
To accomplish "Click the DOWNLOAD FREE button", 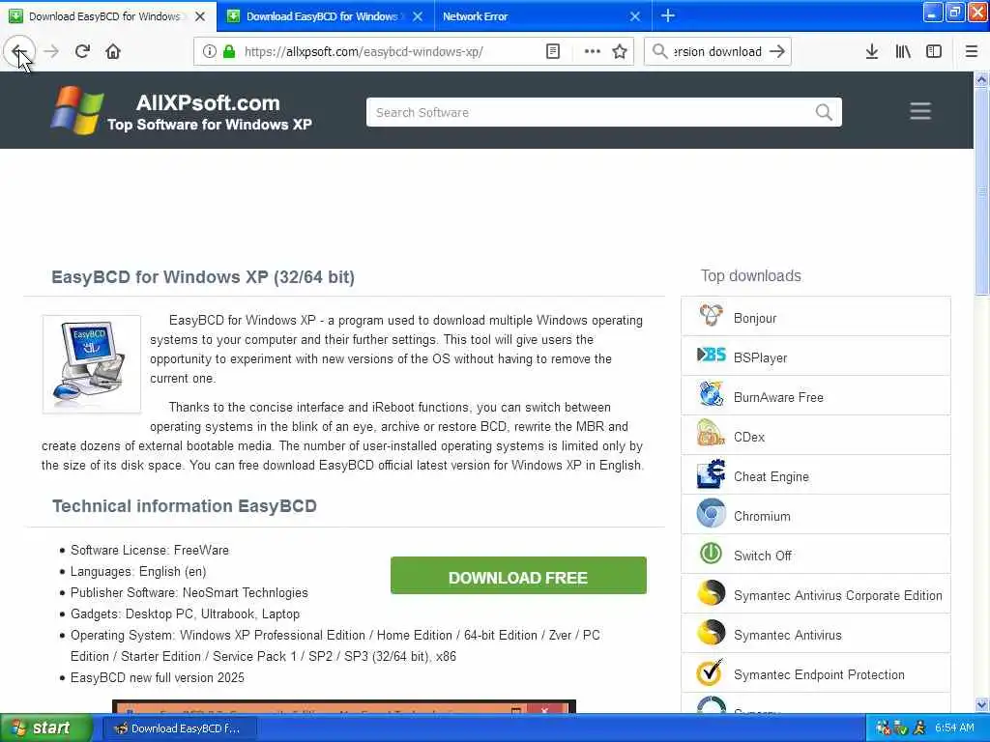I will point(518,576).
